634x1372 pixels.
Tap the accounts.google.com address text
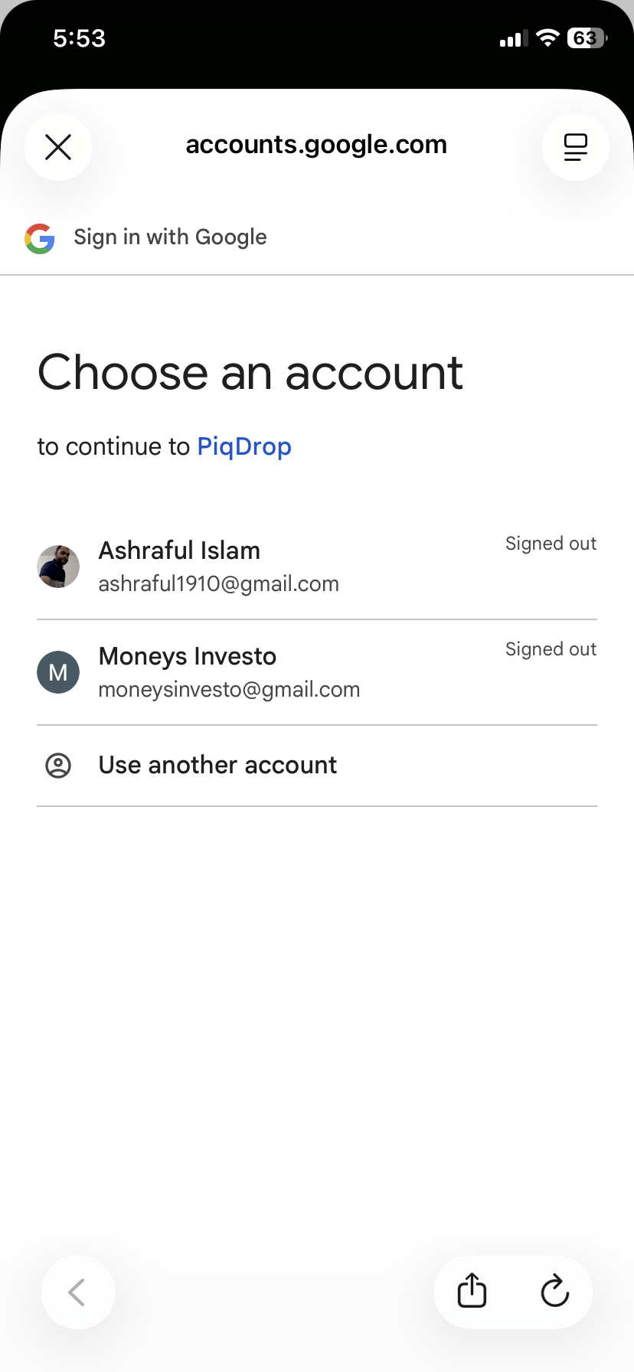[316, 145]
